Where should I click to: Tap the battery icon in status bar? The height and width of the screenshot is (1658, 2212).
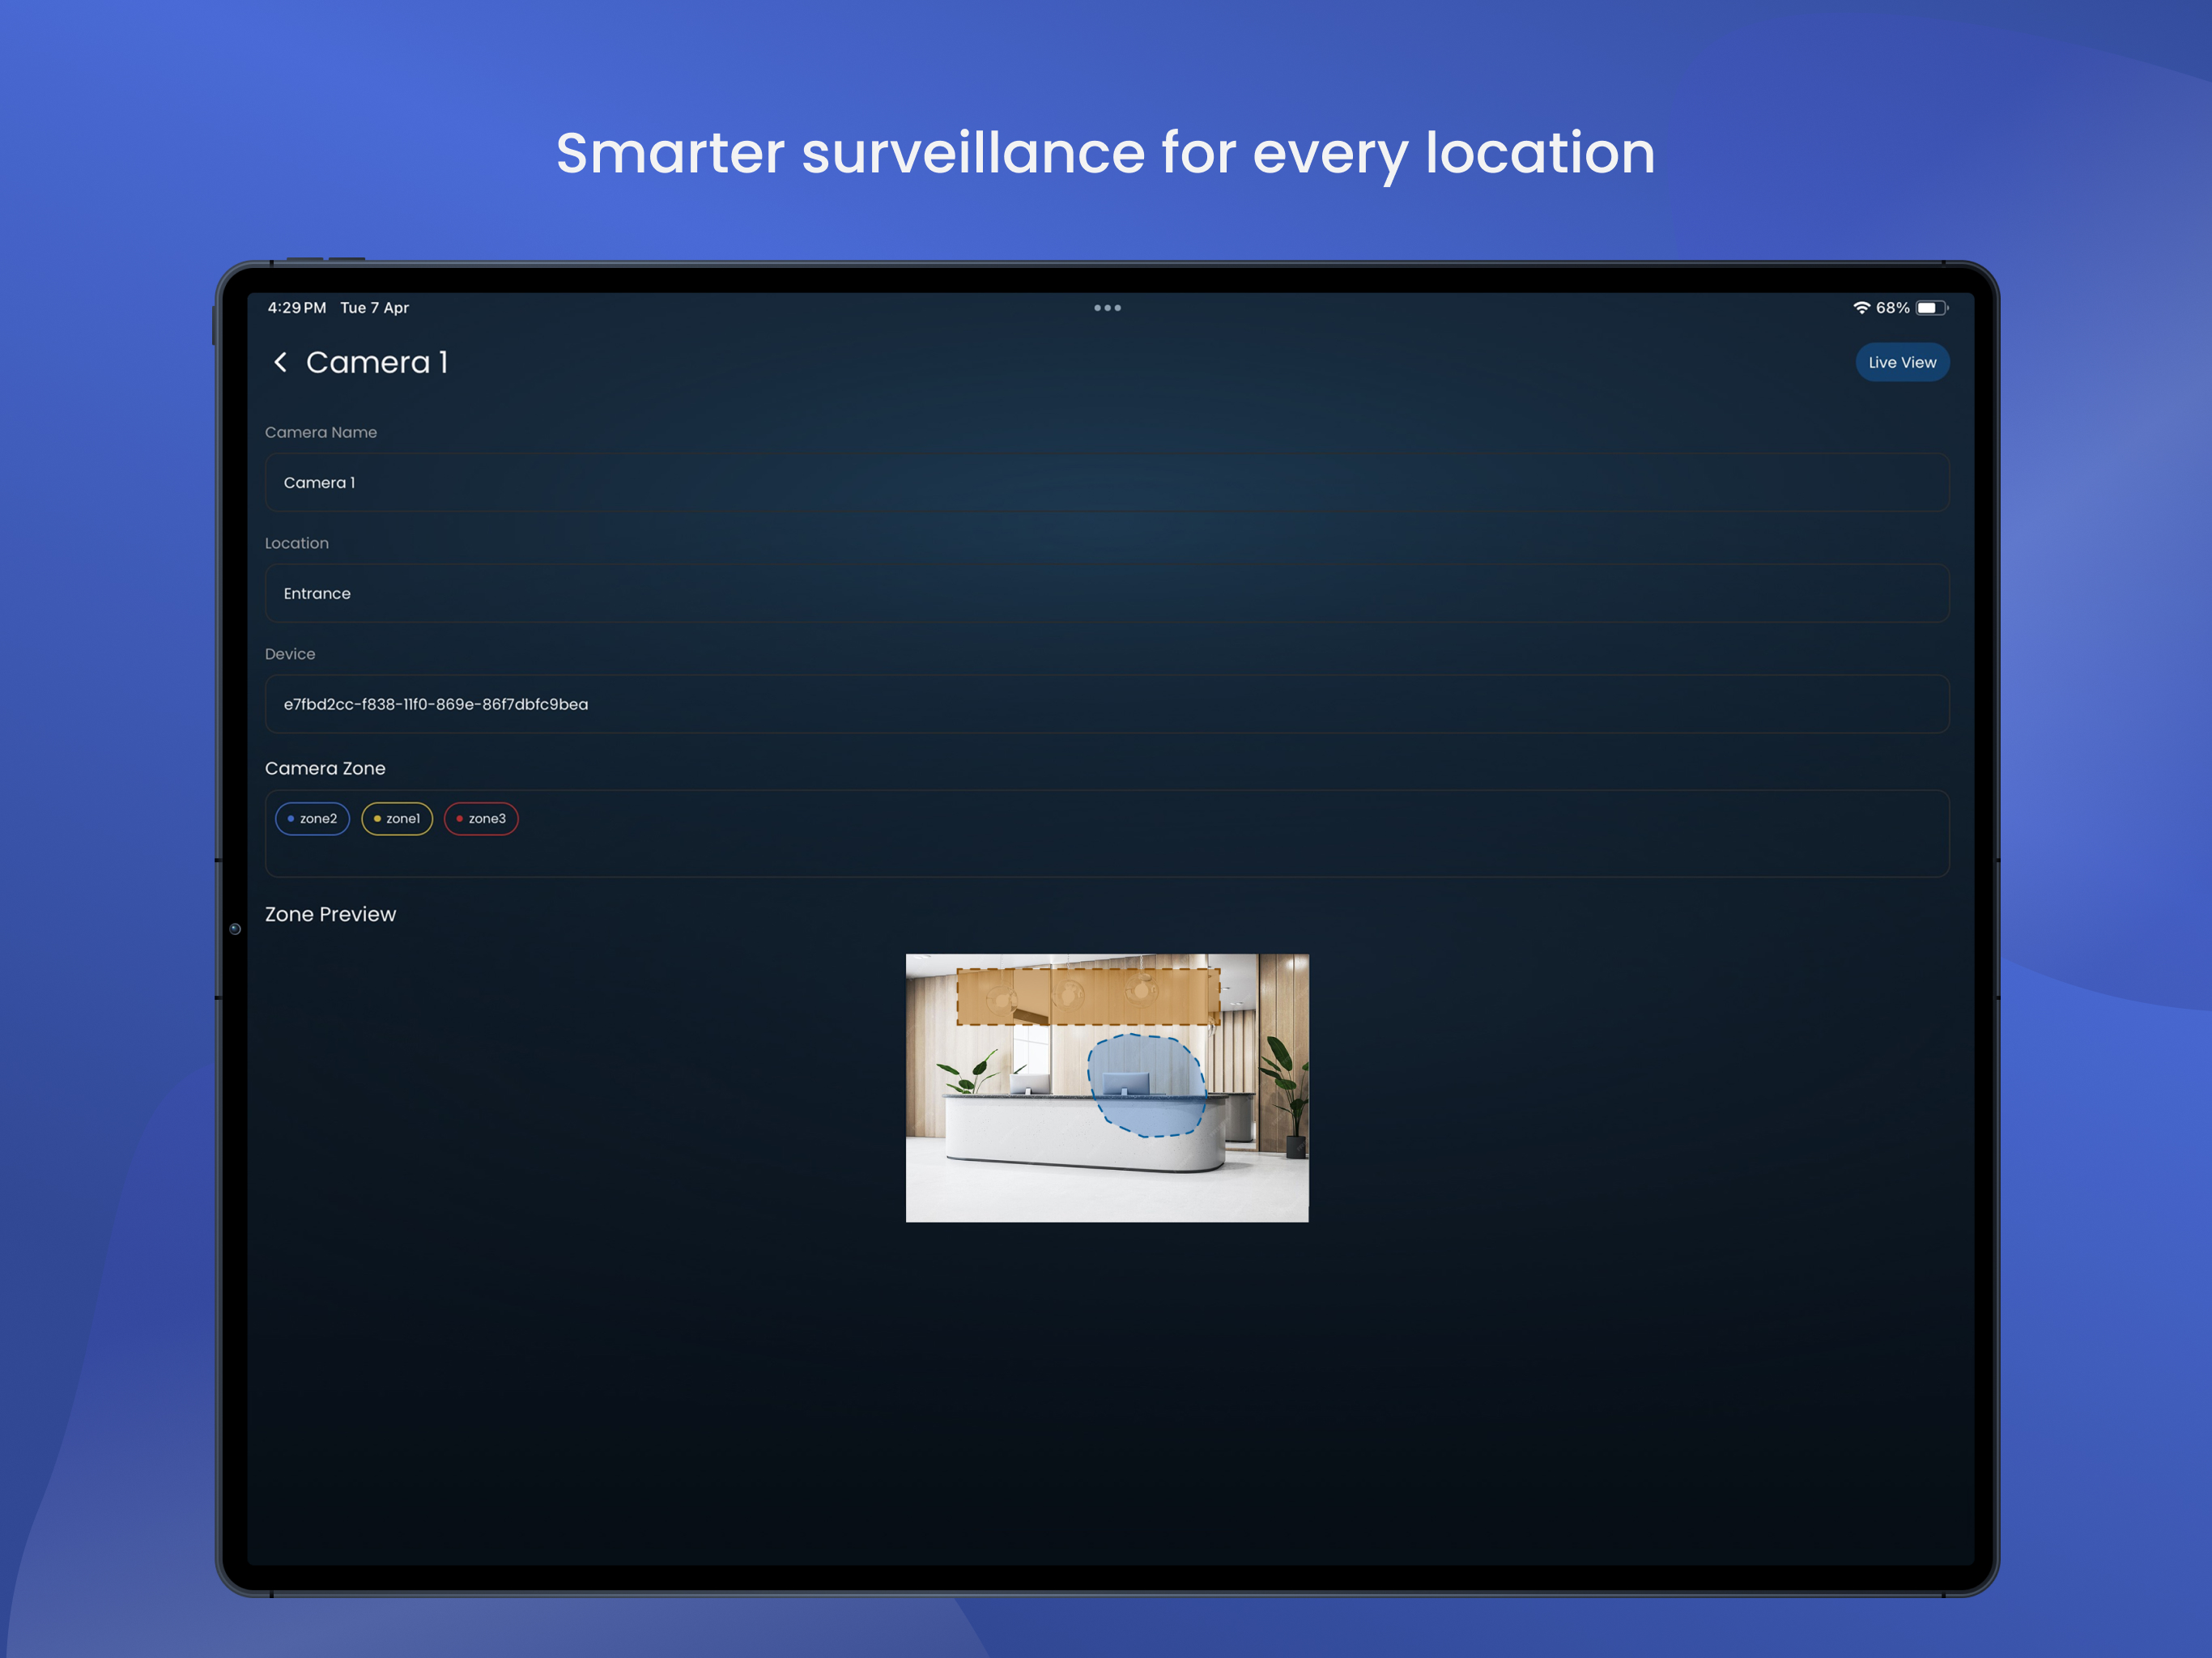(1932, 308)
